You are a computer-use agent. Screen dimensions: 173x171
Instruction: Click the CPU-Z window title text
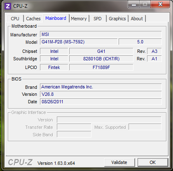[x=20, y=6]
